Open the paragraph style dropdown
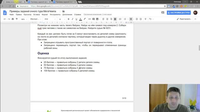200x112 pixels. point(35,19)
